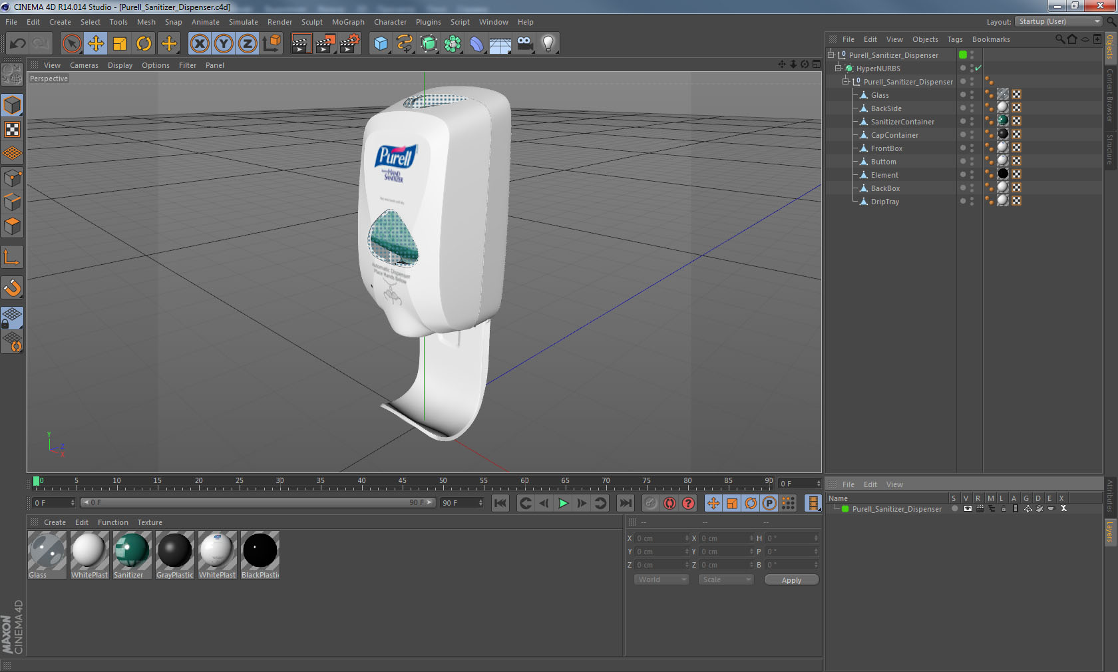This screenshot has height=672, width=1118.
Task: Toggle autokeying button
Action: coord(669,503)
